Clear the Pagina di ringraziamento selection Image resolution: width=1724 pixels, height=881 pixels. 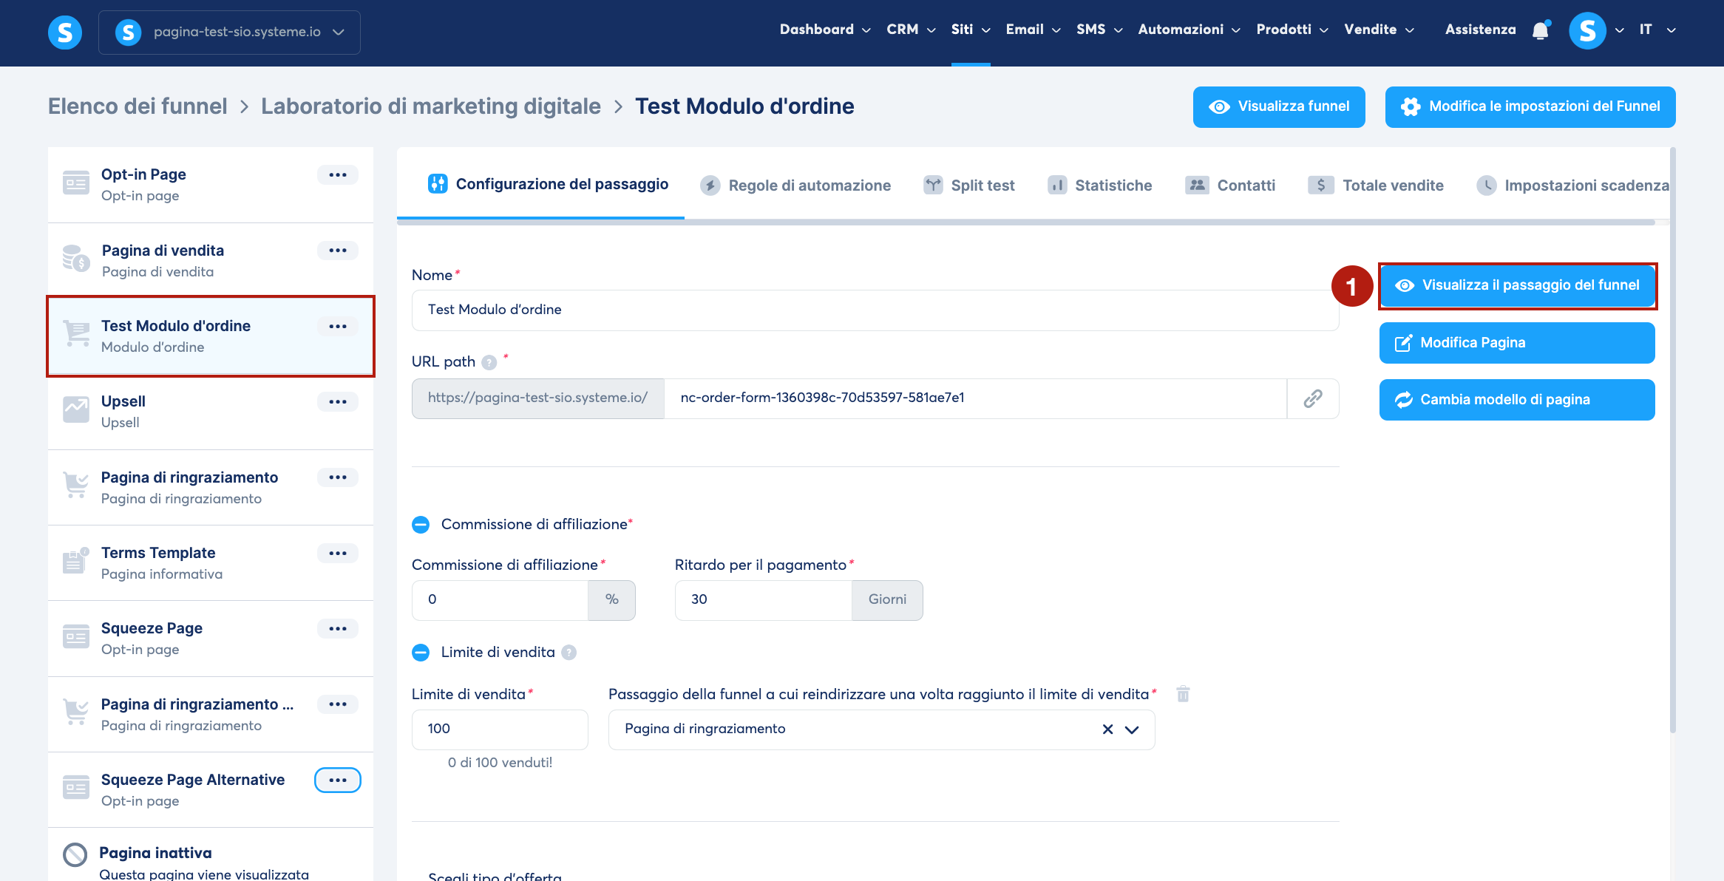(1107, 729)
